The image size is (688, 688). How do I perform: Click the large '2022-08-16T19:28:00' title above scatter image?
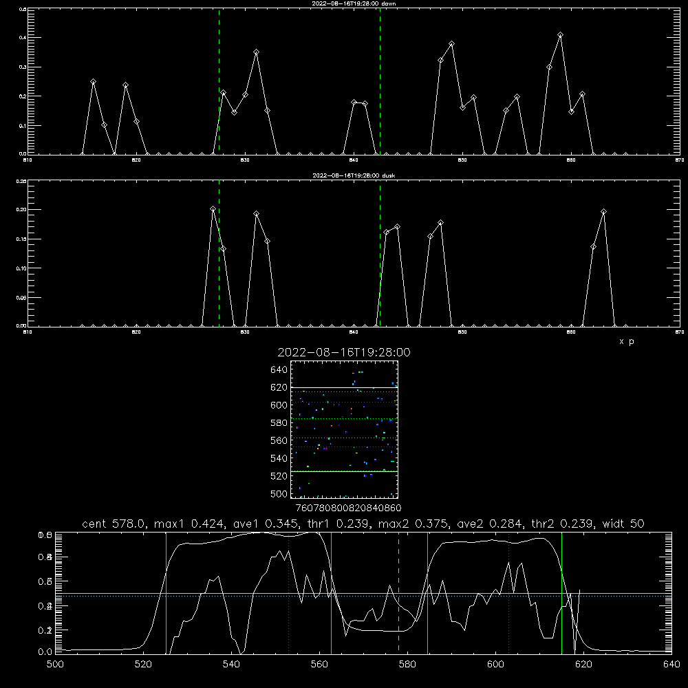[x=344, y=352]
